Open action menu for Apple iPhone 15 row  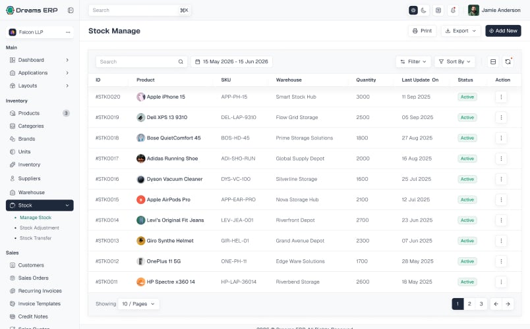point(501,97)
